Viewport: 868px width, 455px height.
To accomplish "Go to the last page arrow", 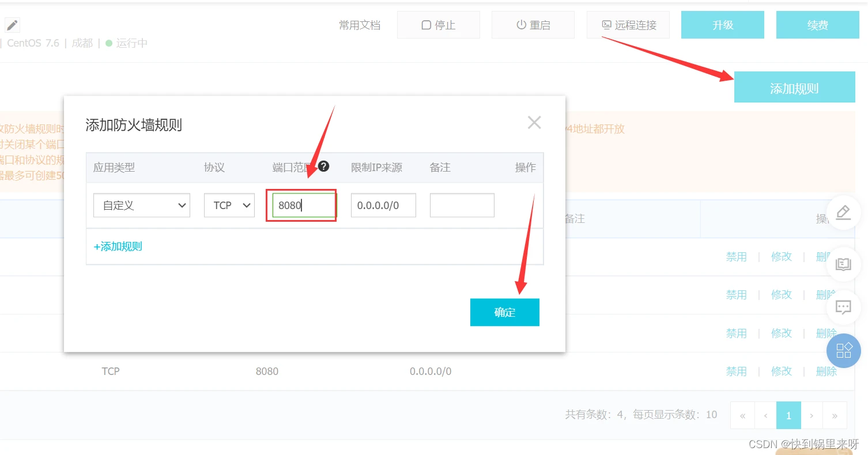I will pyautogui.click(x=835, y=415).
